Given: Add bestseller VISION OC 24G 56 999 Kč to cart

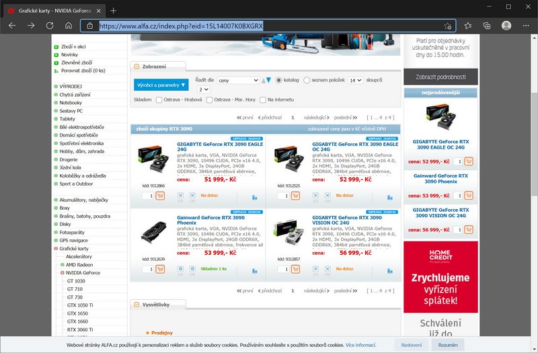Looking at the screenshot, I should pyautogui.click(x=469, y=229).
